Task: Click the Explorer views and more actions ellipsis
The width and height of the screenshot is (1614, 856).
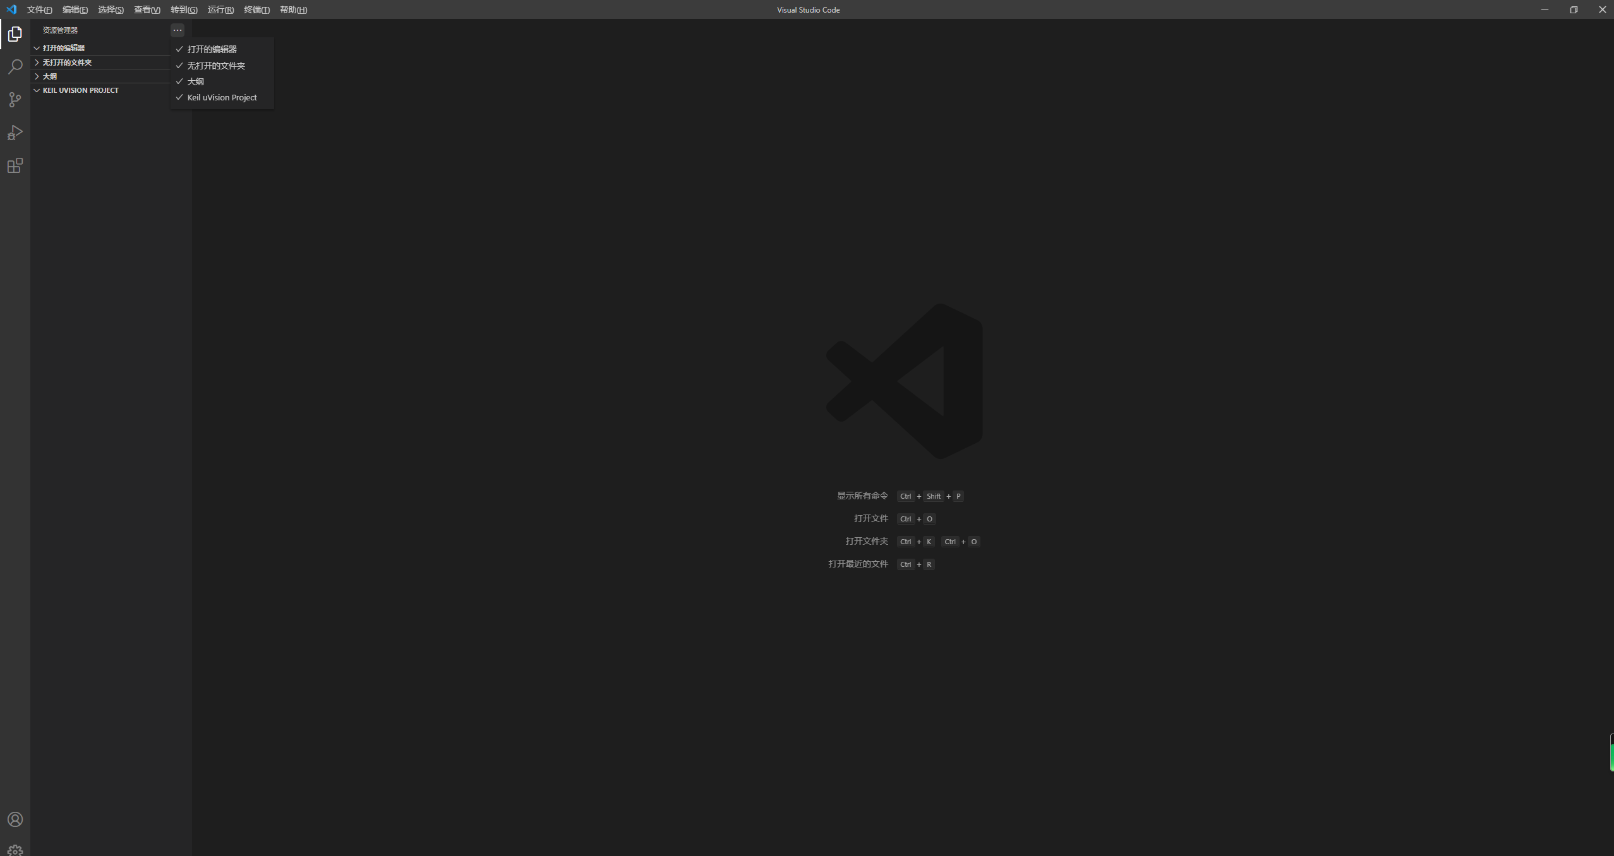Action: [178, 30]
